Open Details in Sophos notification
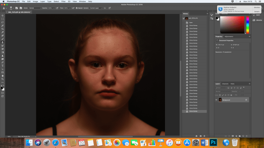This screenshot has width=264, height=148. 257,11
